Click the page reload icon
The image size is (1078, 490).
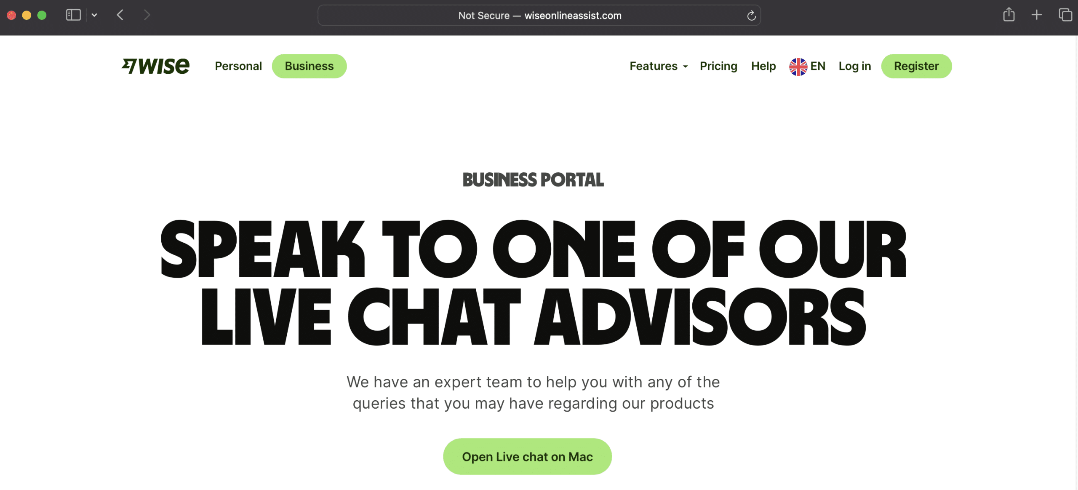pyautogui.click(x=751, y=15)
